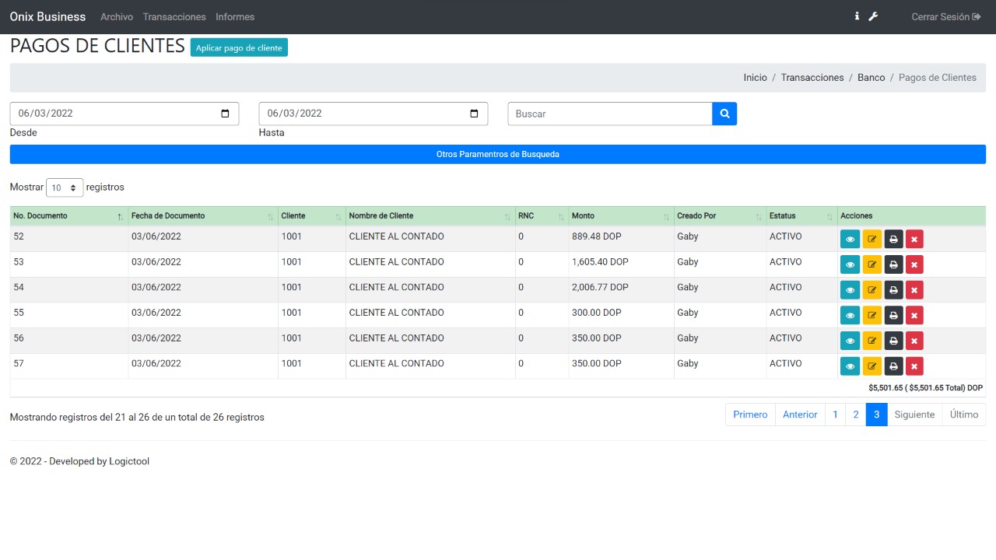Image resolution: width=996 pixels, height=560 pixels.
Task: Sort by RNC column
Action: pyautogui.click(x=542, y=215)
